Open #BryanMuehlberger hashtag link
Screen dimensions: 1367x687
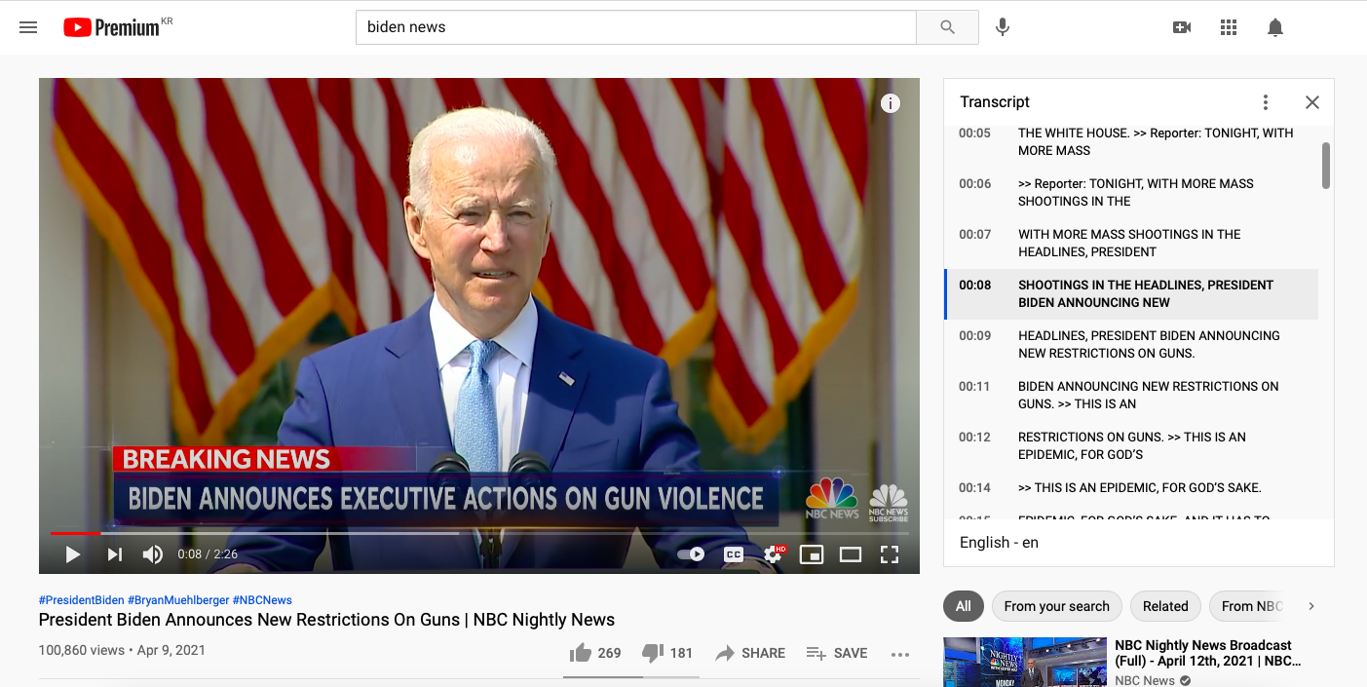click(x=178, y=600)
